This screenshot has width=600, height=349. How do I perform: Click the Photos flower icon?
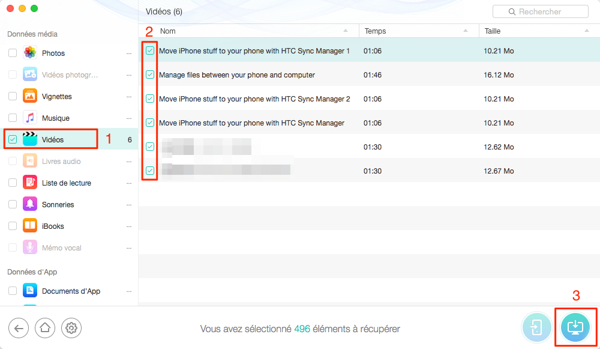[30, 52]
